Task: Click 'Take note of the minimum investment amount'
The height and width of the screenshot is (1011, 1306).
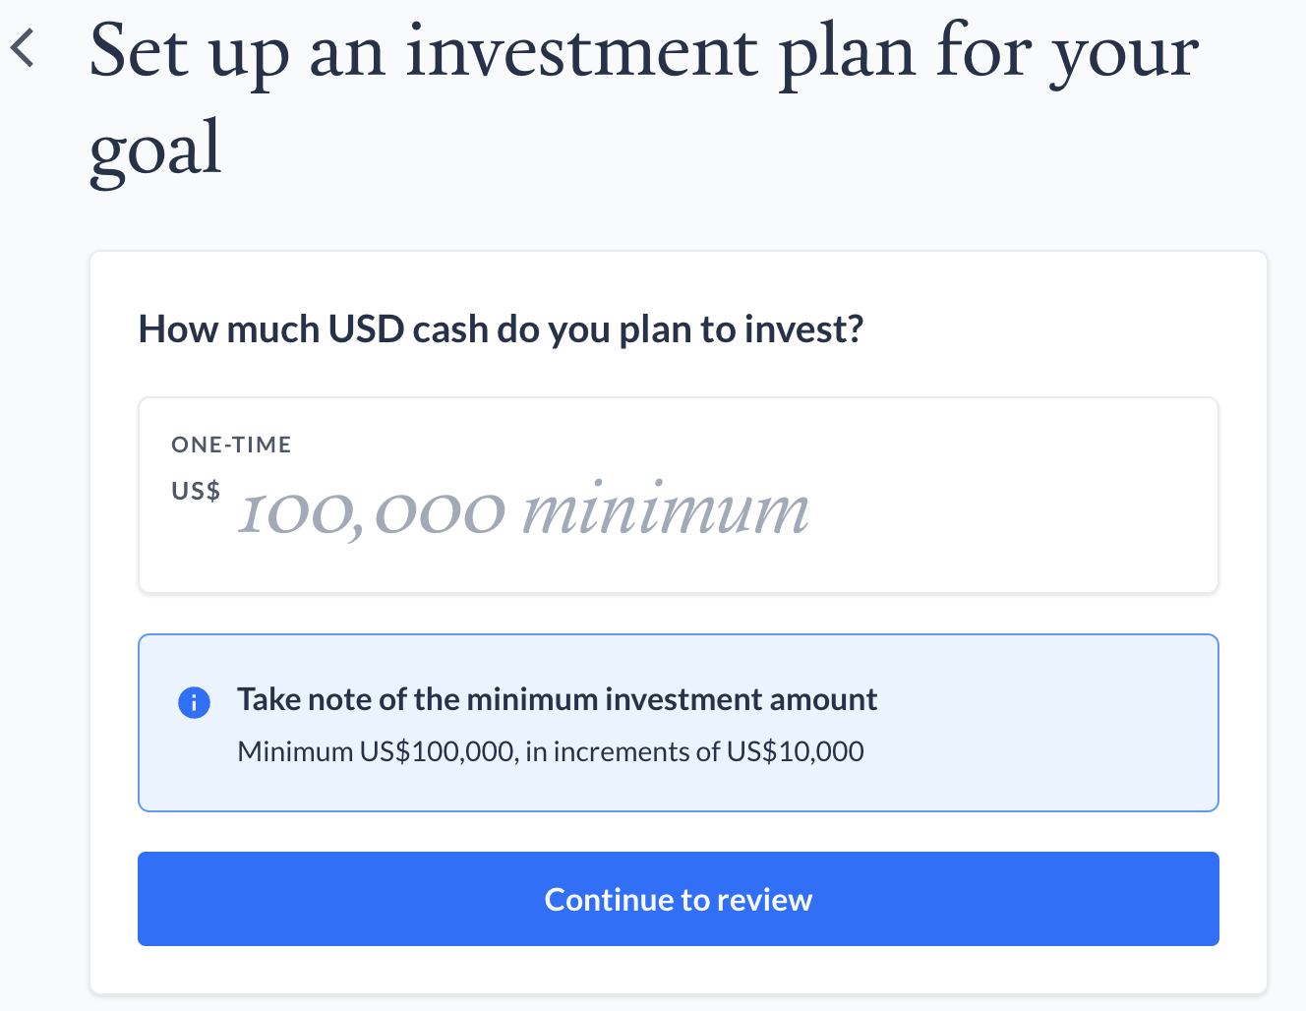Action: 557,699
